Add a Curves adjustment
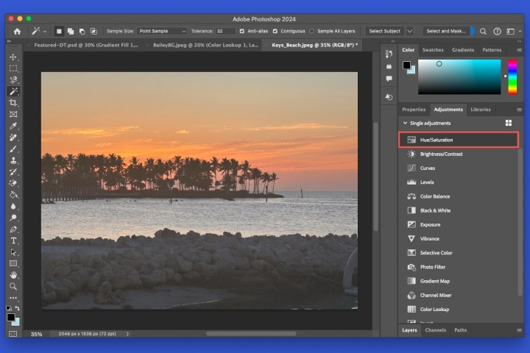530x353 pixels. click(x=427, y=168)
